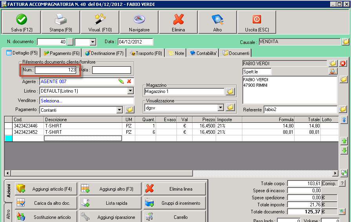Click Totale 88,81 cell
Image resolution: width=351 pixels, height=222 pixels.
pyautogui.click(x=307, y=132)
